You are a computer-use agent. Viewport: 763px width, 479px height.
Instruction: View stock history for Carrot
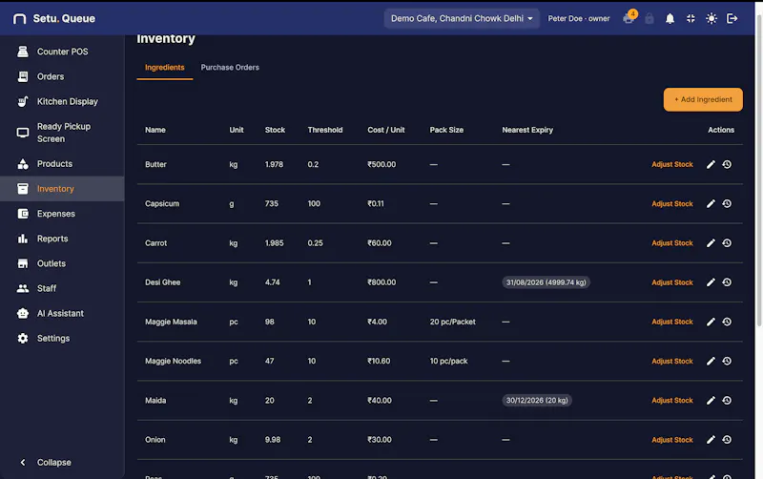point(727,243)
